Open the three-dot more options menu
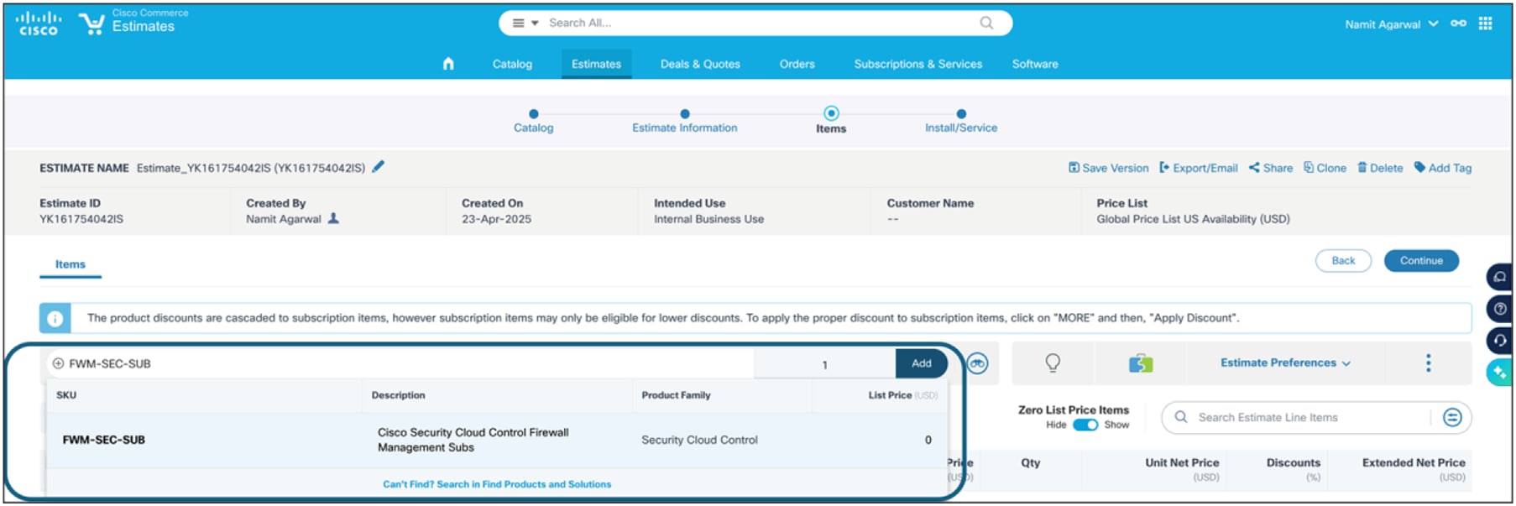 (1428, 363)
